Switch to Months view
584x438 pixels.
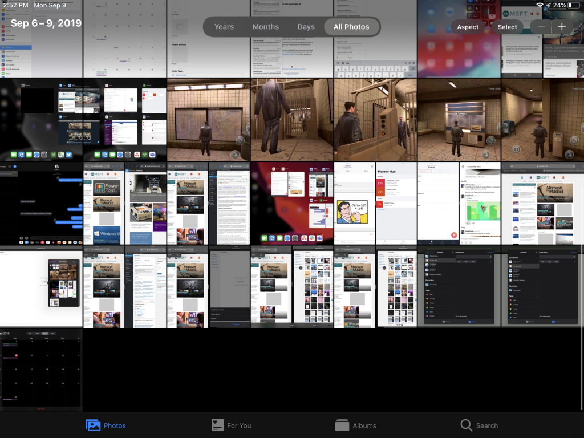pos(265,27)
